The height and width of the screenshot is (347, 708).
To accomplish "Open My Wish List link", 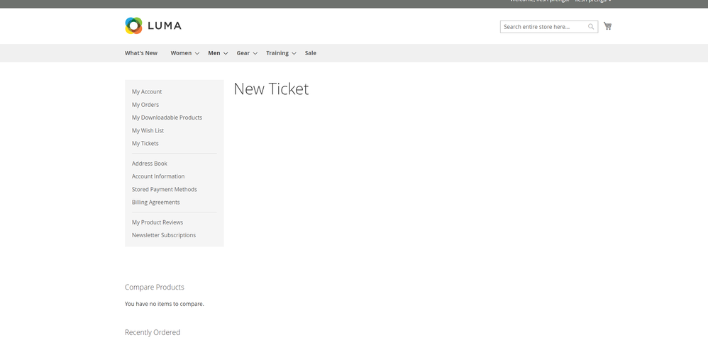I will 148,130.
